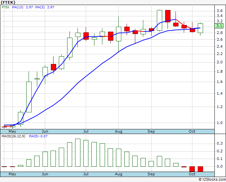The image size is (226, 182).
Task: Click the MA(13) legend label
Action: pos(18,7)
